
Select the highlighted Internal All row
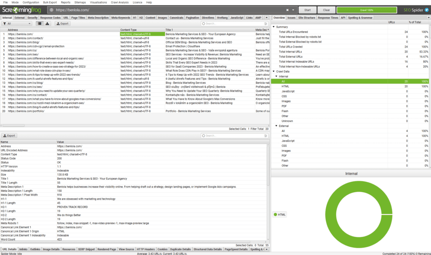coord(350,81)
